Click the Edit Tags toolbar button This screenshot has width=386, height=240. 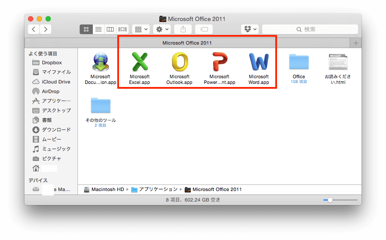pyautogui.click(x=204, y=29)
